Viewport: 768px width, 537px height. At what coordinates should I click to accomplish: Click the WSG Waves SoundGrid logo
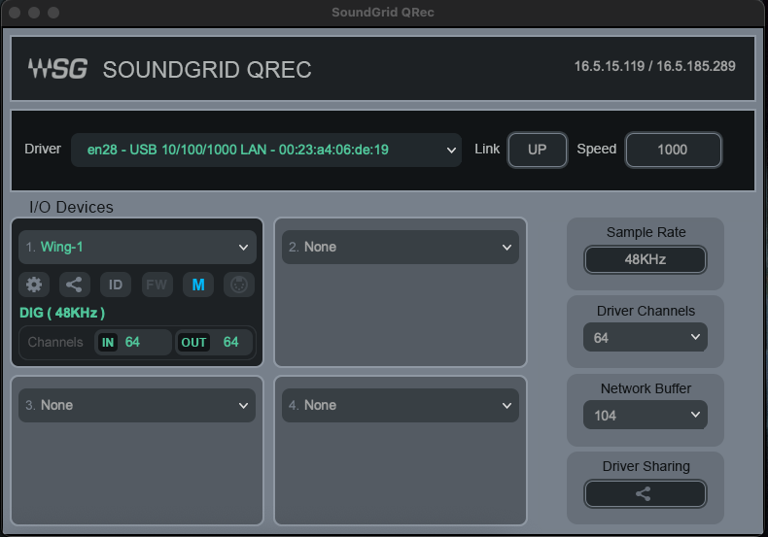(x=57, y=69)
